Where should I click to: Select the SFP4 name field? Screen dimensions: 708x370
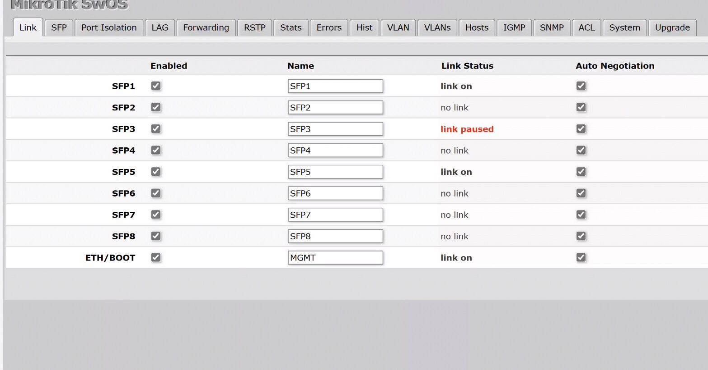coord(335,150)
